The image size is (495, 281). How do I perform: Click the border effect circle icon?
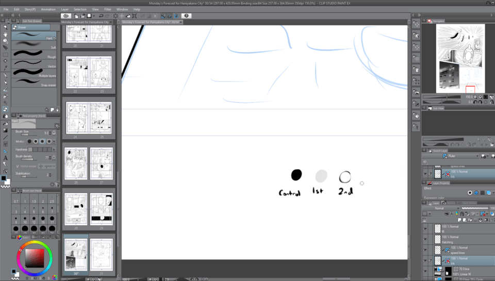[x=470, y=193]
